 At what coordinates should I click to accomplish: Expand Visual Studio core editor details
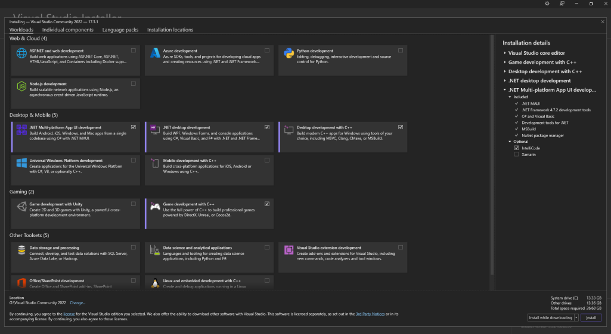505,53
